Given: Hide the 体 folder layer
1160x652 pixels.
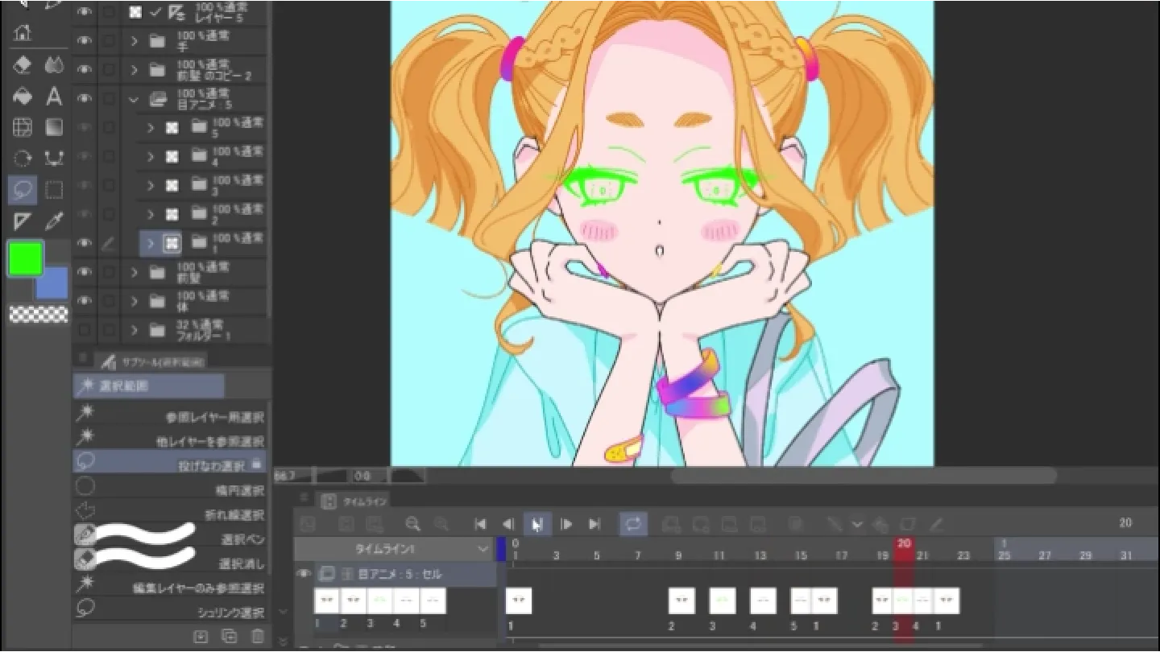Looking at the screenshot, I should coord(84,301).
